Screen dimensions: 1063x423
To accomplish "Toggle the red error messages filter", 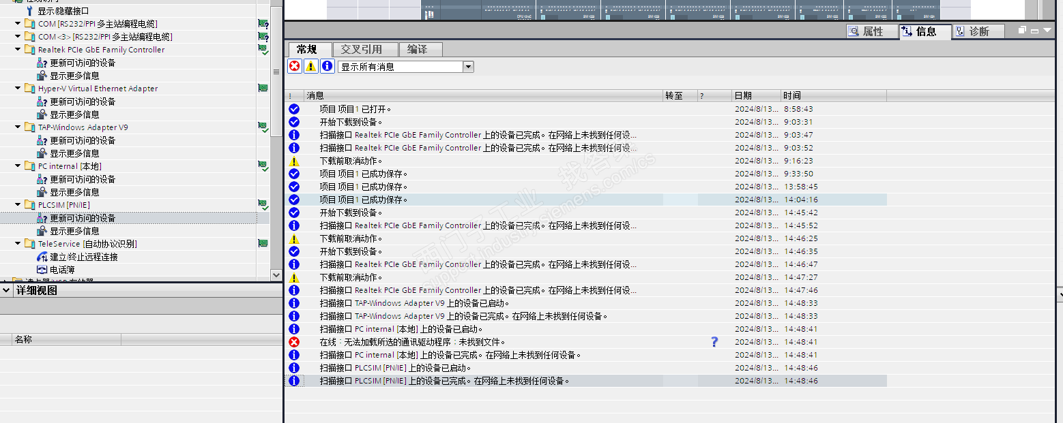I will (294, 66).
